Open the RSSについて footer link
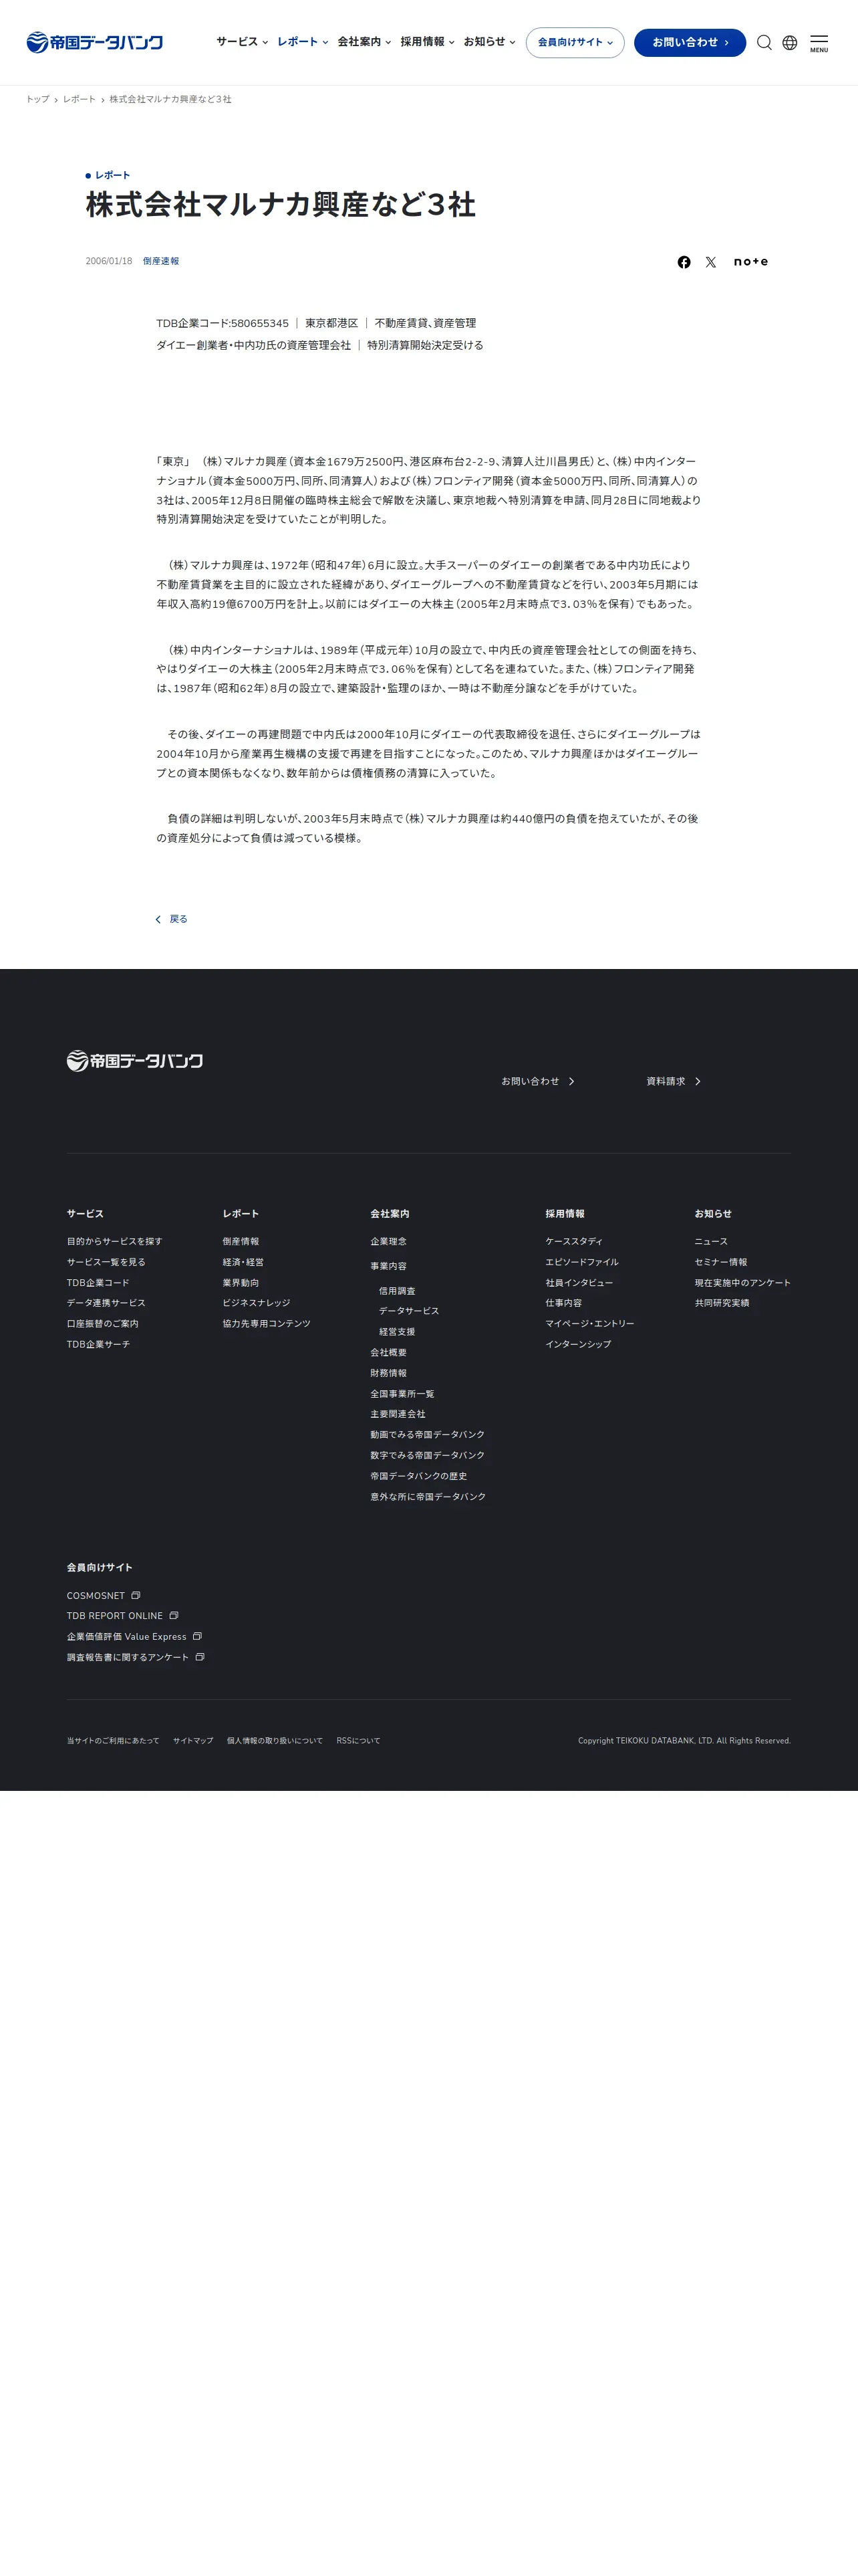The width and height of the screenshot is (858, 2576). tap(359, 1740)
